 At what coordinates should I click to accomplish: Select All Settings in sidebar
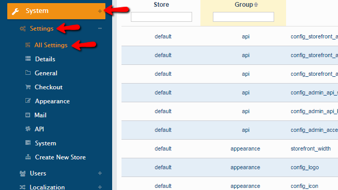click(51, 45)
